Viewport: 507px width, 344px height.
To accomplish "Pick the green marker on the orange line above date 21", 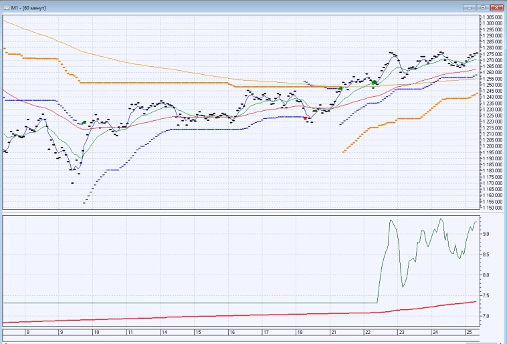I will click(340, 88).
